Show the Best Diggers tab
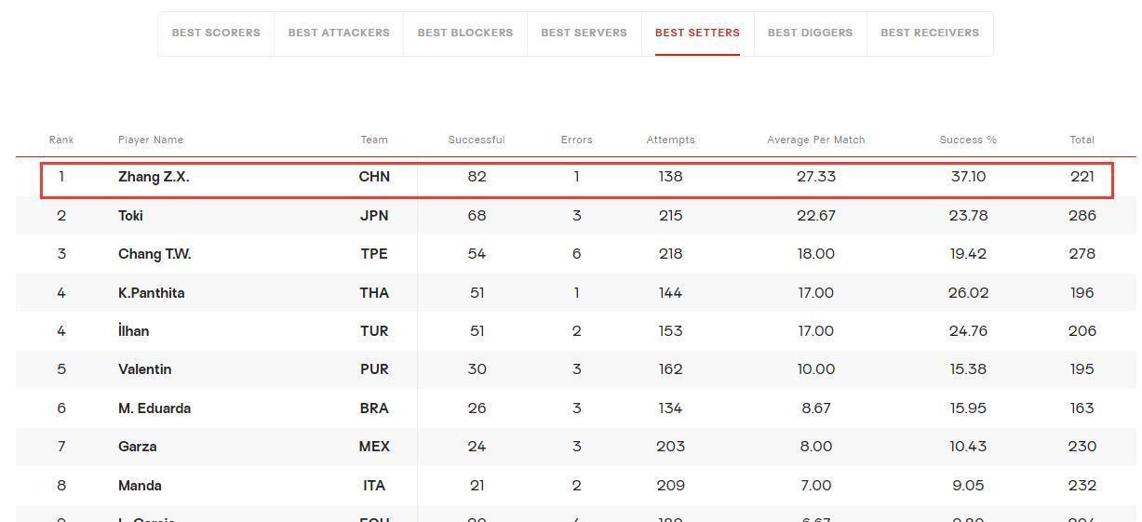Image resolution: width=1142 pixels, height=522 pixels. [810, 33]
